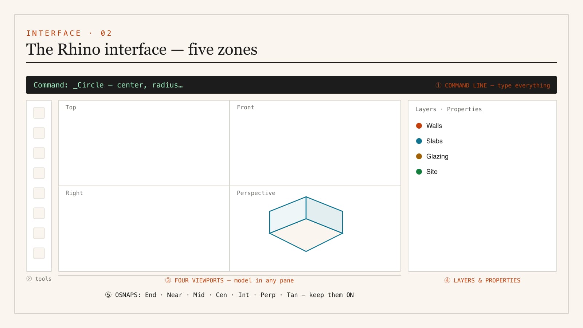Click the 'keep them ON' note
Viewport: 583px width, 328px height.
[331, 295]
